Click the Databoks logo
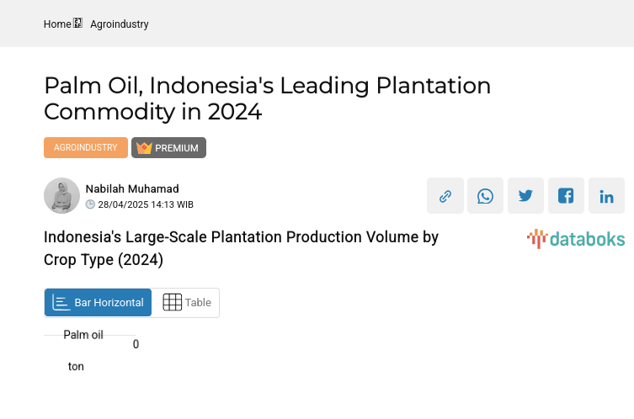Image resolution: width=634 pixels, height=419 pixels. click(x=576, y=239)
